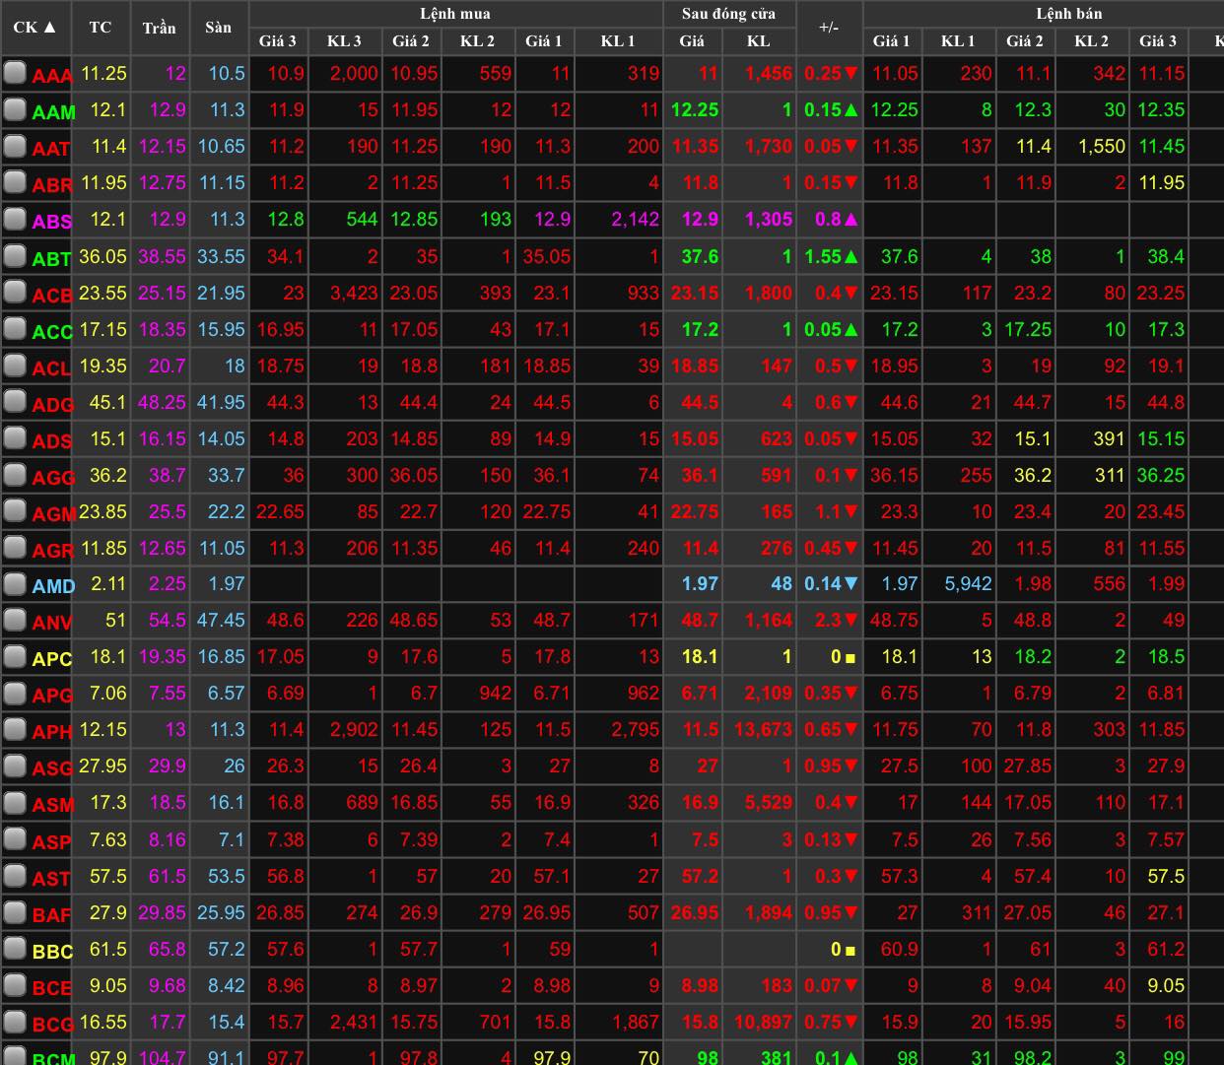Click the KL 3 buy column header
1224x1065 pixels.
344,41
